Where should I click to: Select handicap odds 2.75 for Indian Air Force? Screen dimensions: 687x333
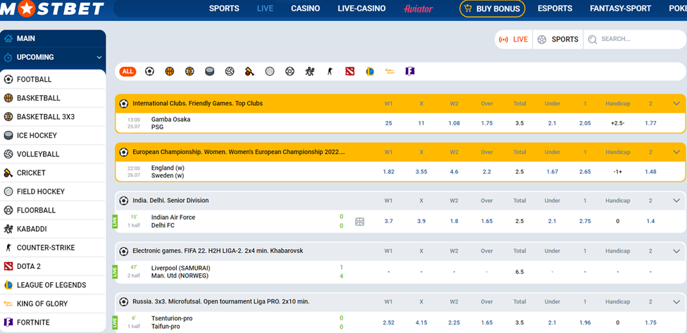click(585, 222)
